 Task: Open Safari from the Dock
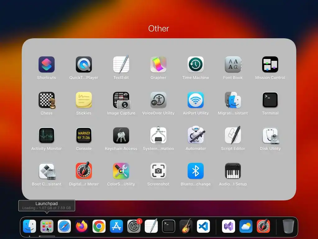[64, 226]
